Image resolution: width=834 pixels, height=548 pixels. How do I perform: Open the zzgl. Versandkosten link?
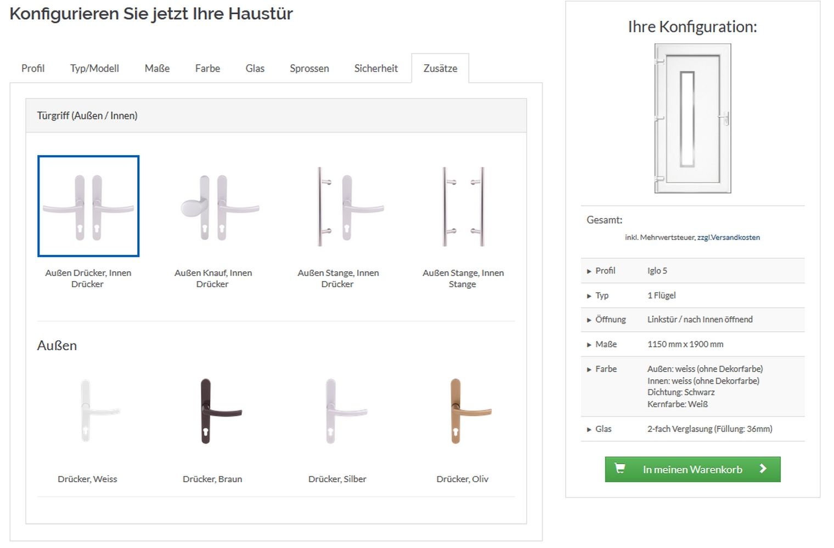[x=728, y=237]
